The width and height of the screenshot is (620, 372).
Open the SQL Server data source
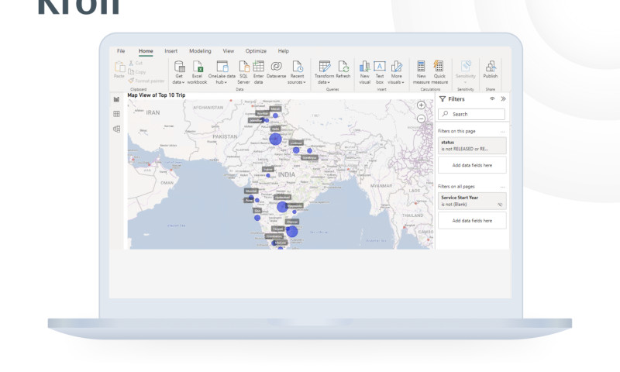[x=243, y=67]
